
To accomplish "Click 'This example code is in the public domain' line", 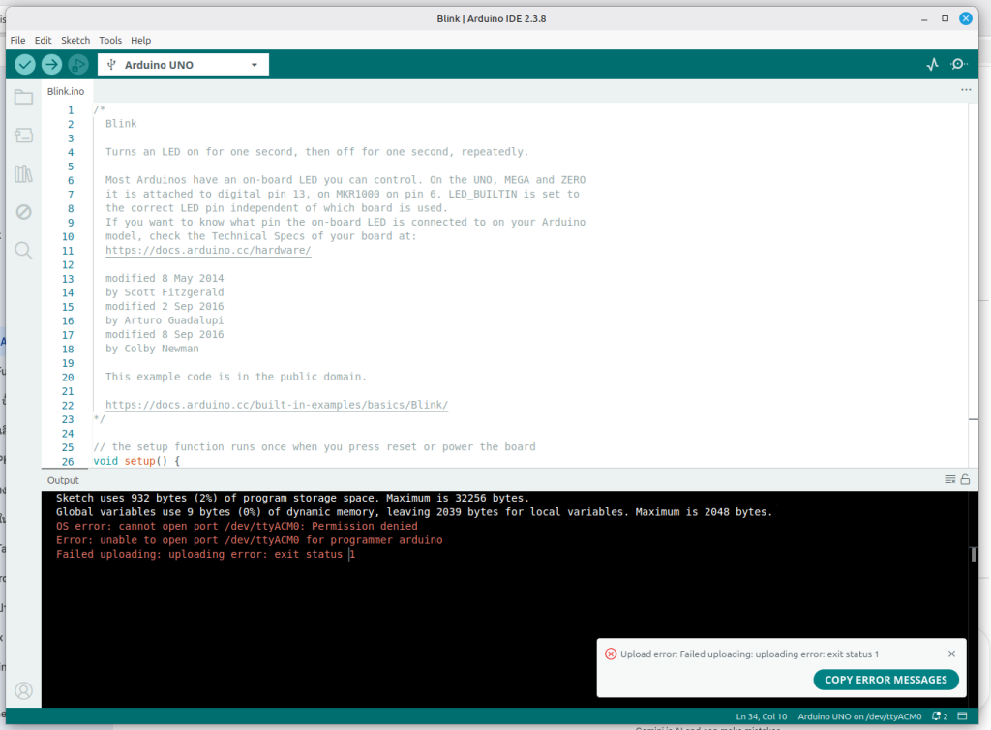I will click(236, 377).
